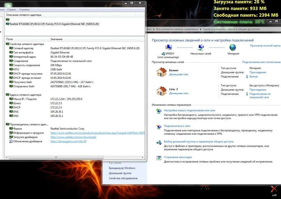Click Все элементы панели управления breadcrumb
The height and width of the screenshot is (199, 281).
177,29
